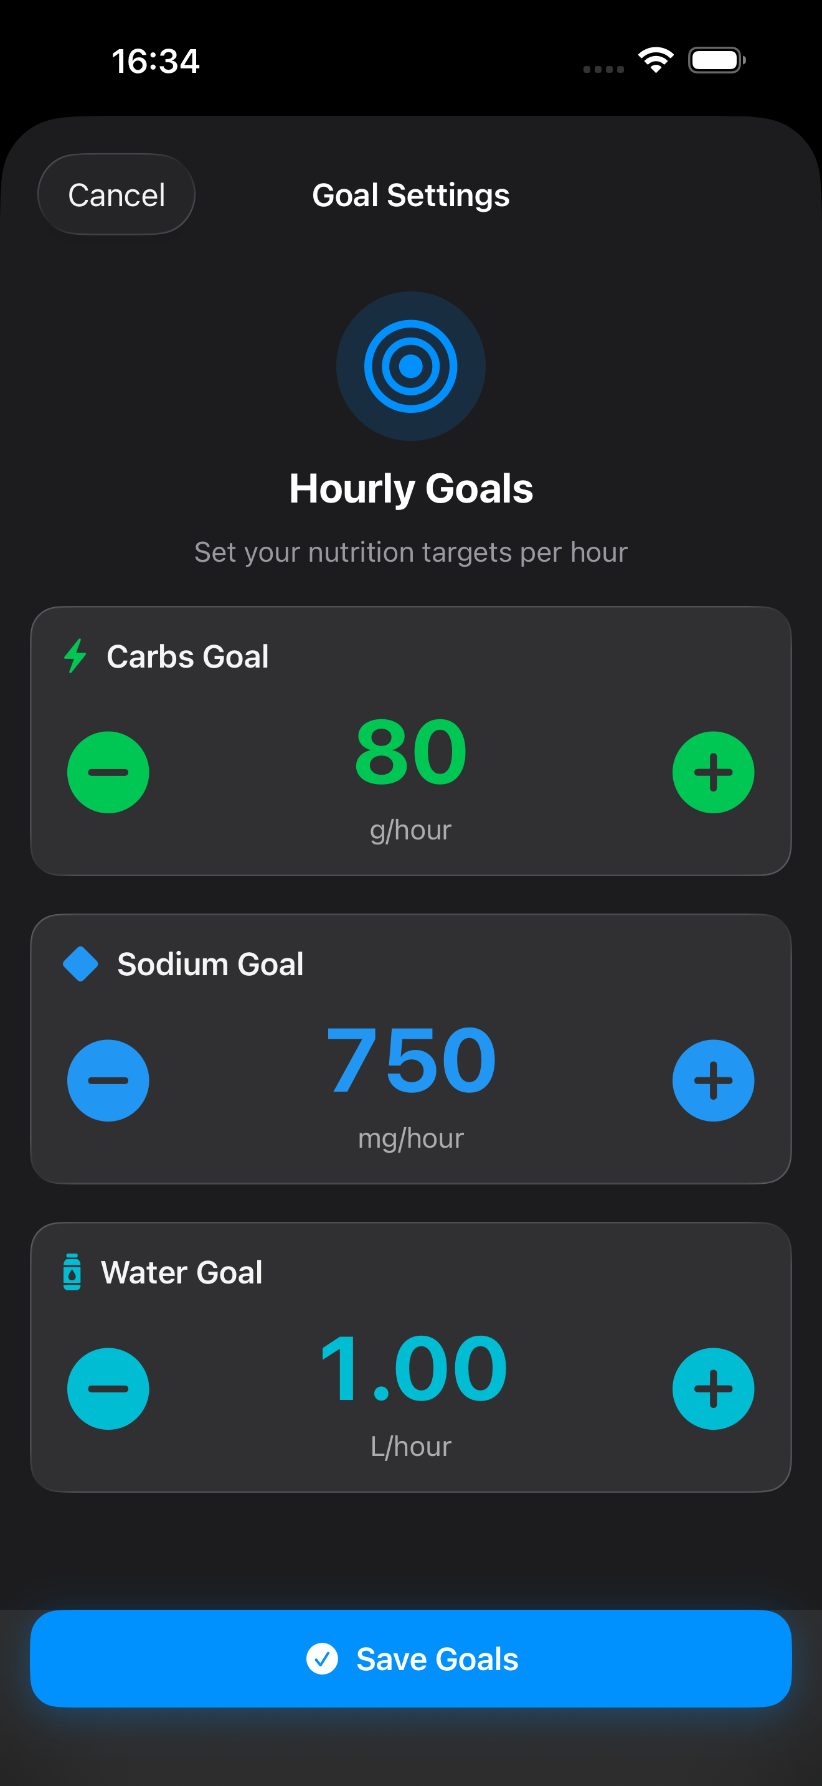Tap the blue target icon above Hourly Goals

pos(410,366)
